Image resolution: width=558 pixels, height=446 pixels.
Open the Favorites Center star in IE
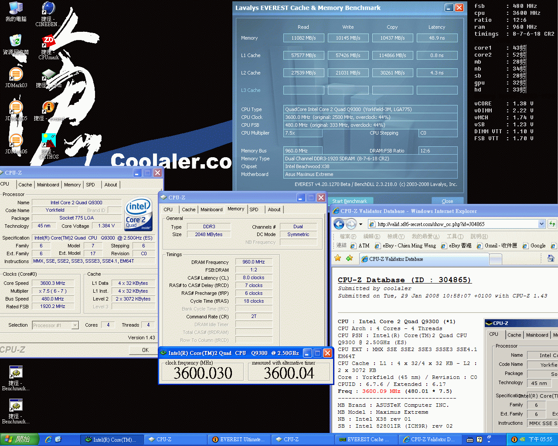coord(337,258)
